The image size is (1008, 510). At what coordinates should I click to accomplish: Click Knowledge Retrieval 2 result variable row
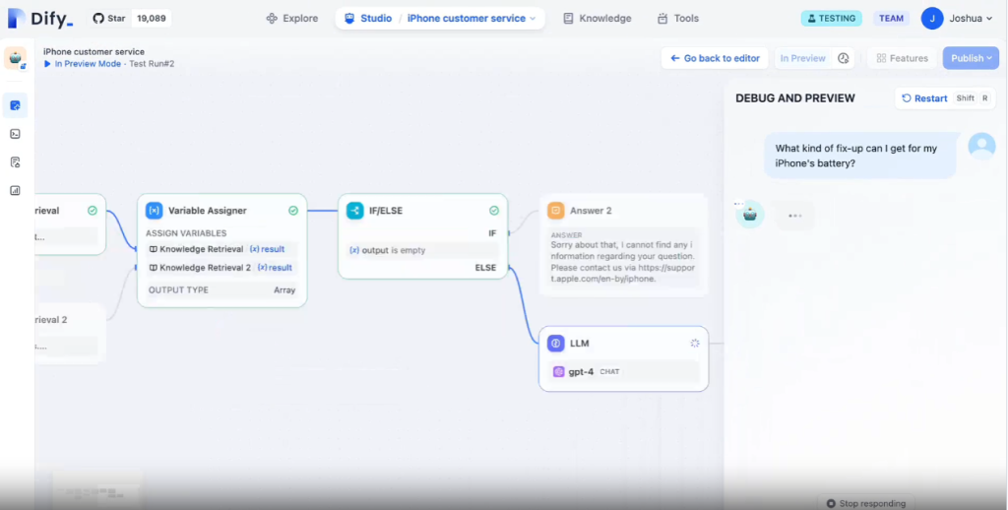coord(221,268)
